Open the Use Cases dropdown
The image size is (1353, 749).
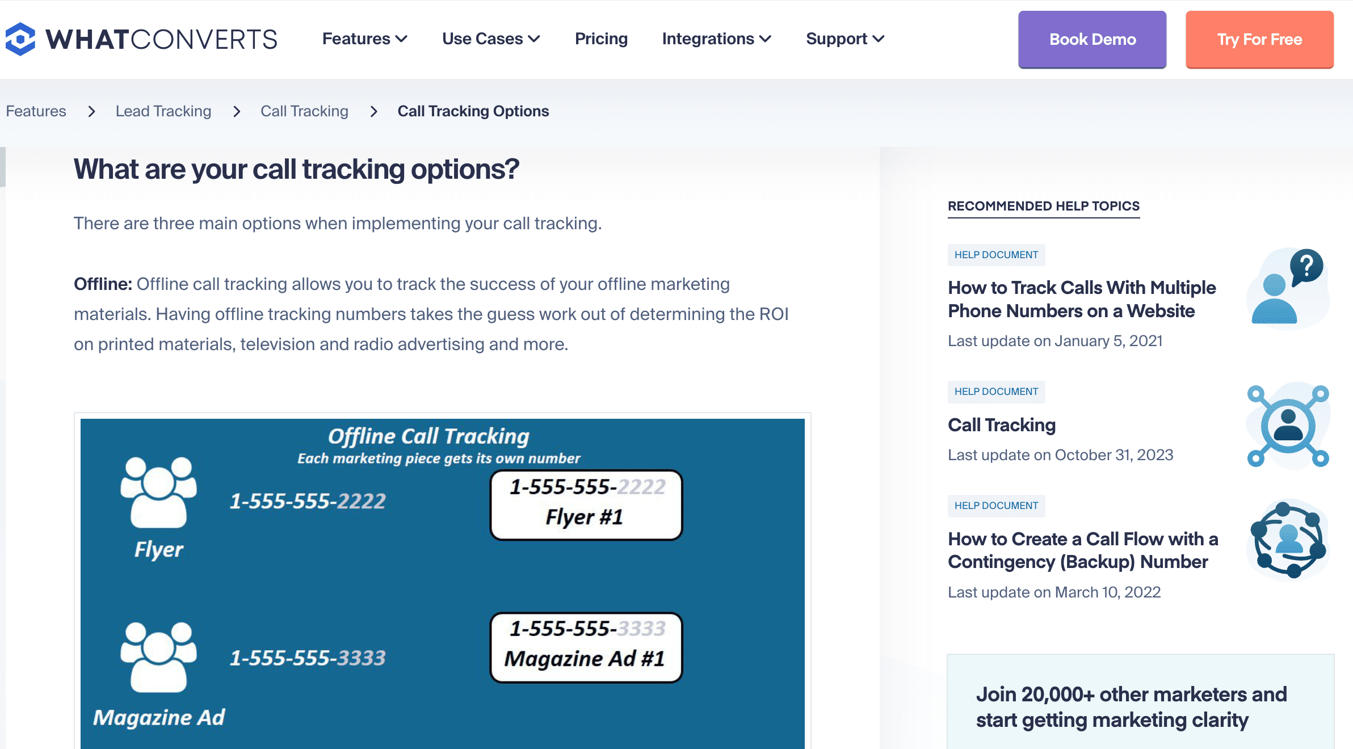[x=490, y=39]
